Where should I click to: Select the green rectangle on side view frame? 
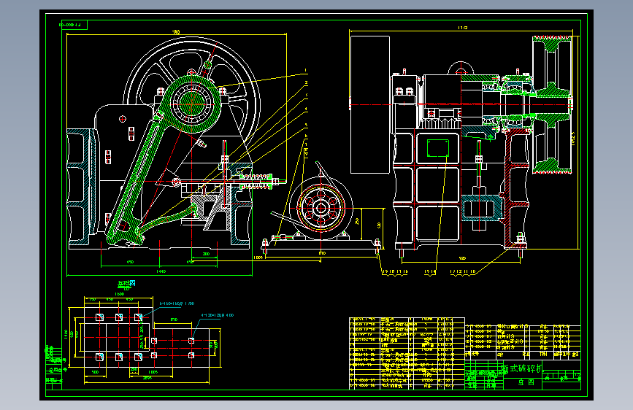(438, 148)
